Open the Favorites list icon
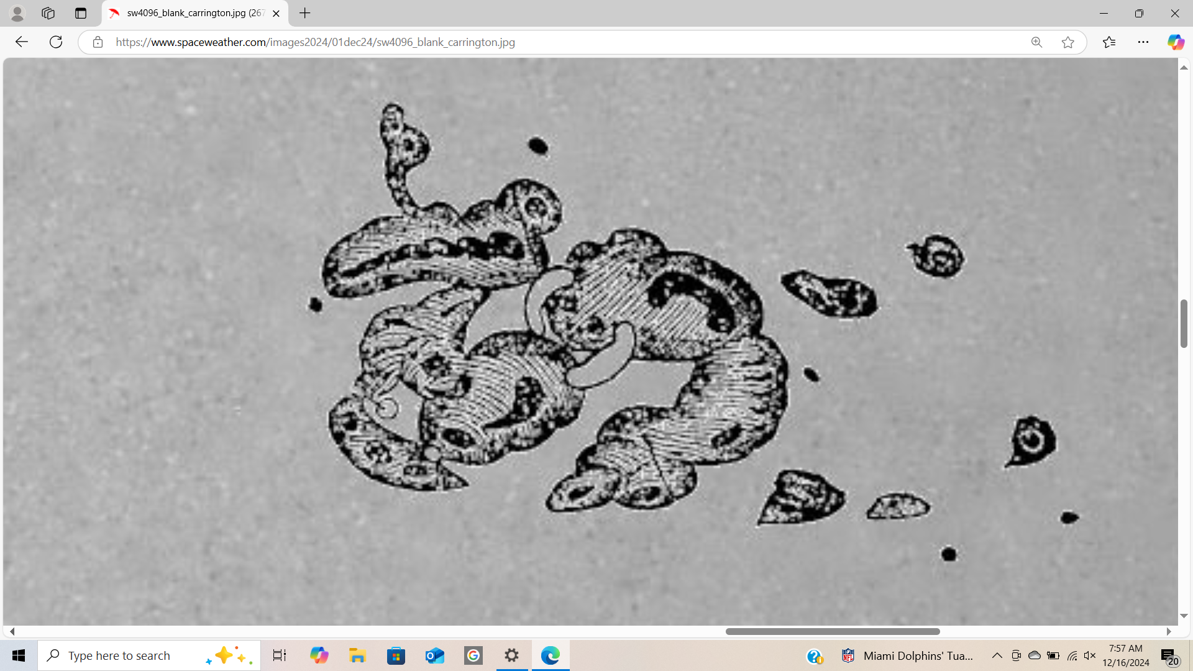1193x671 pixels. 1109,42
